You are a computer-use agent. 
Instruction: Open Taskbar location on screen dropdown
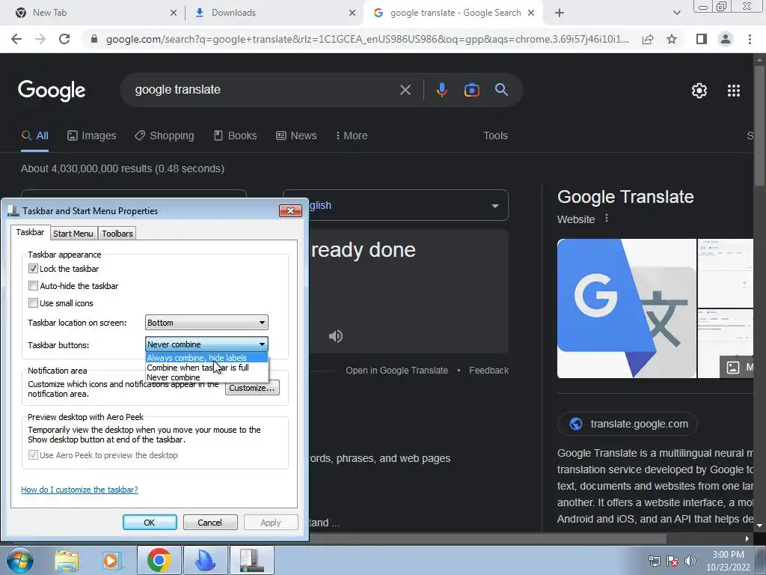pyautogui.click(x=206, y=323)
